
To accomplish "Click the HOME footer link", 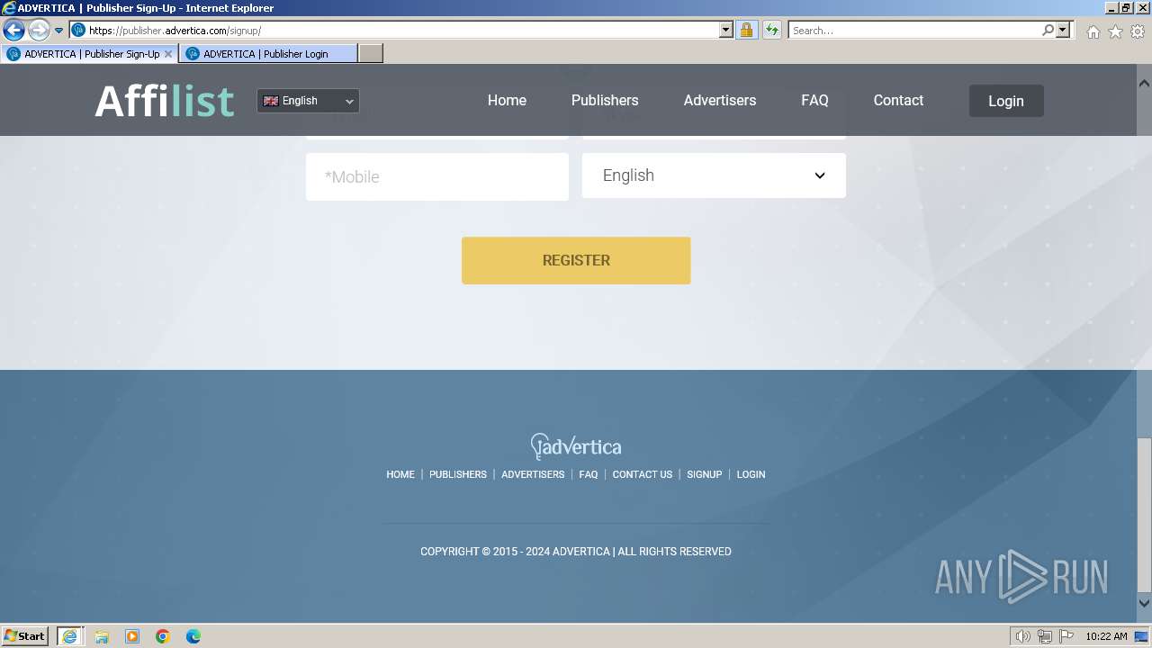I will pos(400,474).
